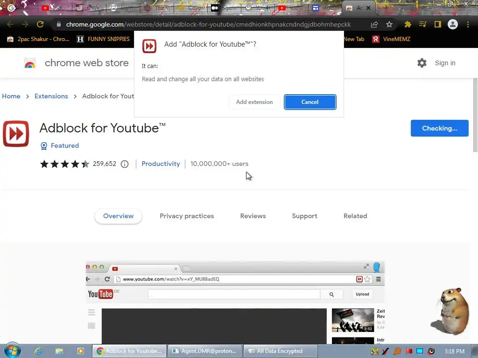Go to Home breadcrumb

pyautogui.click(x=11, y=96)
